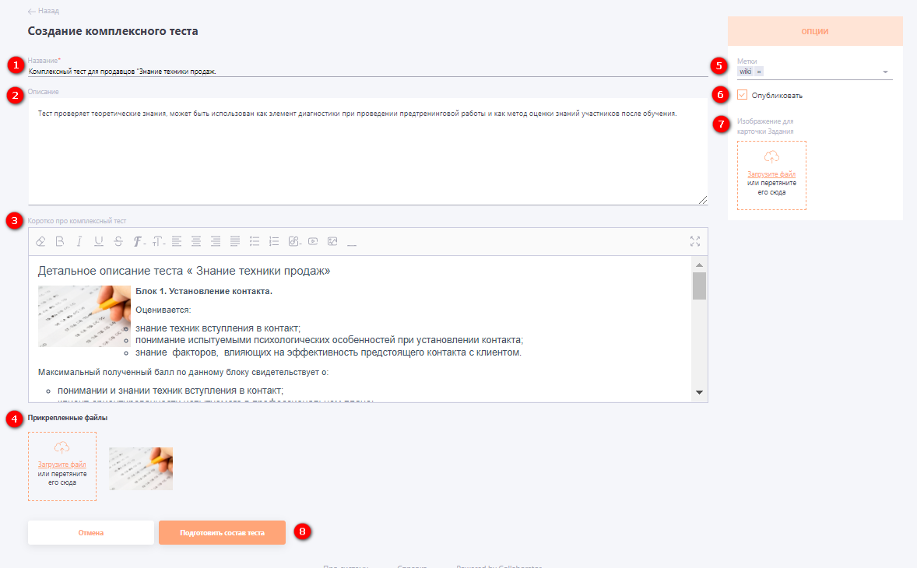Image resolution: width=917 pixels, height=568 pixels.
Task: Click the Подготовить состав теста button
Action: point(222,532)
